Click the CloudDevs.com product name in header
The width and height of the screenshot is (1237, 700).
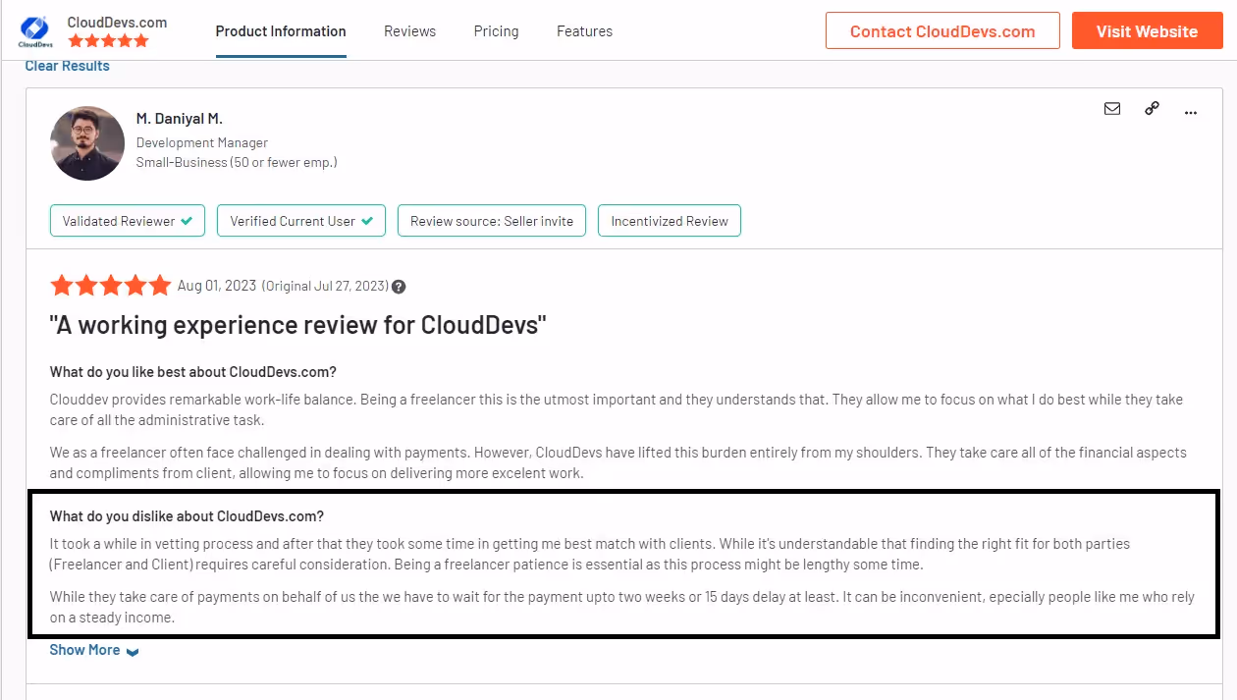click(x=117, y=22)
